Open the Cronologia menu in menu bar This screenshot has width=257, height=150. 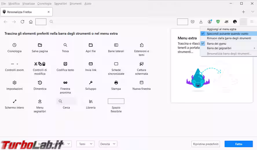44,3
